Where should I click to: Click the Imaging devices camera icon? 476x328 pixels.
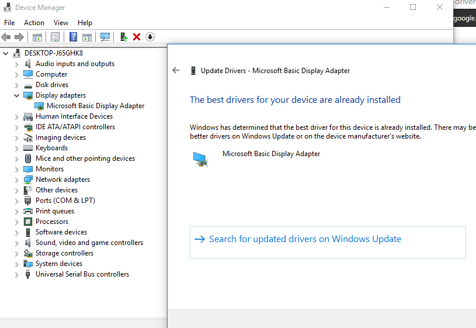click(x=28, y=138)
